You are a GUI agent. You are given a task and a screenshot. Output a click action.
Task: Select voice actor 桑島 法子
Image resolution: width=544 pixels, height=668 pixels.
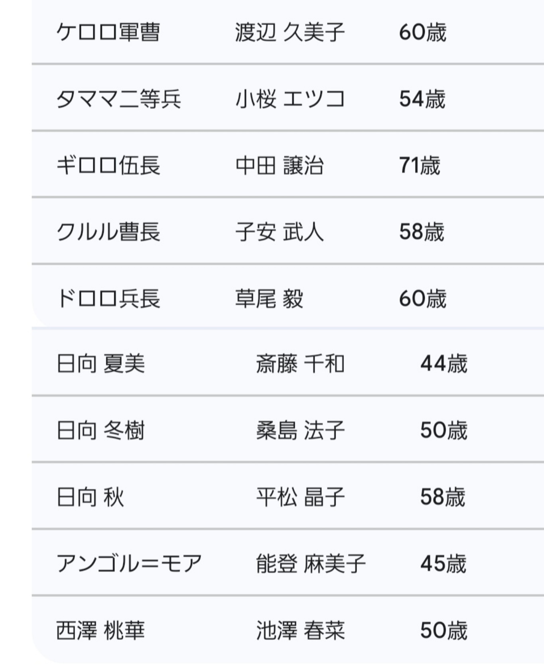pyautogui.click(x=300, y=430)
